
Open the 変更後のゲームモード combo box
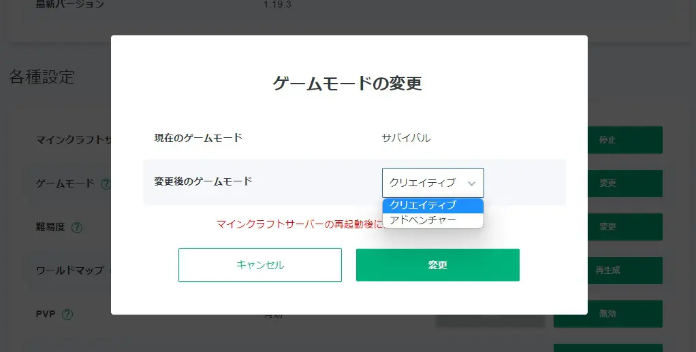click(432, 183)
